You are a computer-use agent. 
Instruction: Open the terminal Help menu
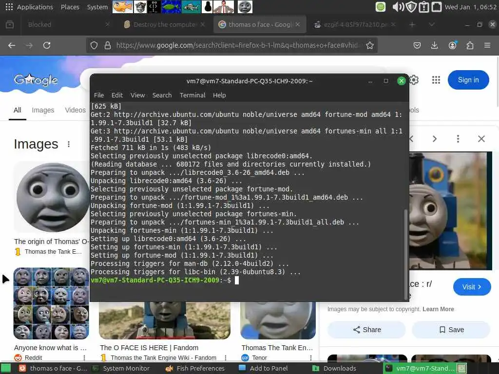point(219,95)
